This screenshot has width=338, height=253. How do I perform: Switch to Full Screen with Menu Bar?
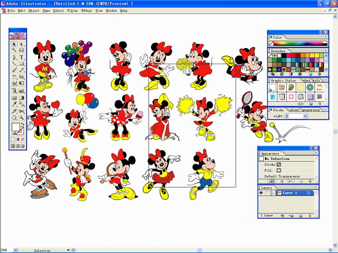[x=18, y=146]
